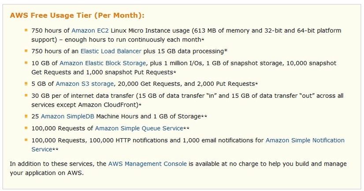Screen dimensions: 364x191
Task: Open the Amazon Simple Queue Service link
Action: click(x=139, y=129)
